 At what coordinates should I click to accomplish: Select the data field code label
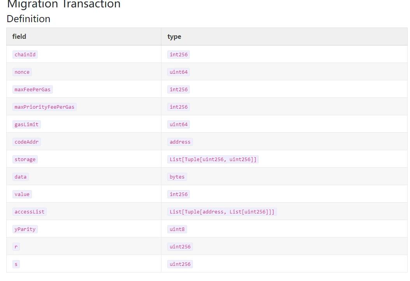click(21, 177)
